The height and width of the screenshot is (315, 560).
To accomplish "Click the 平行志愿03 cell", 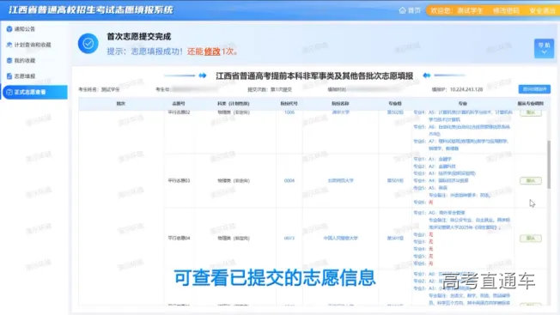I will 179,181.
